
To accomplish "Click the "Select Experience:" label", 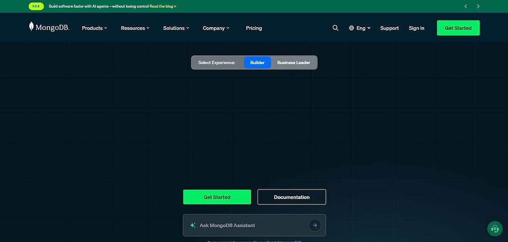I will point(217,62).
